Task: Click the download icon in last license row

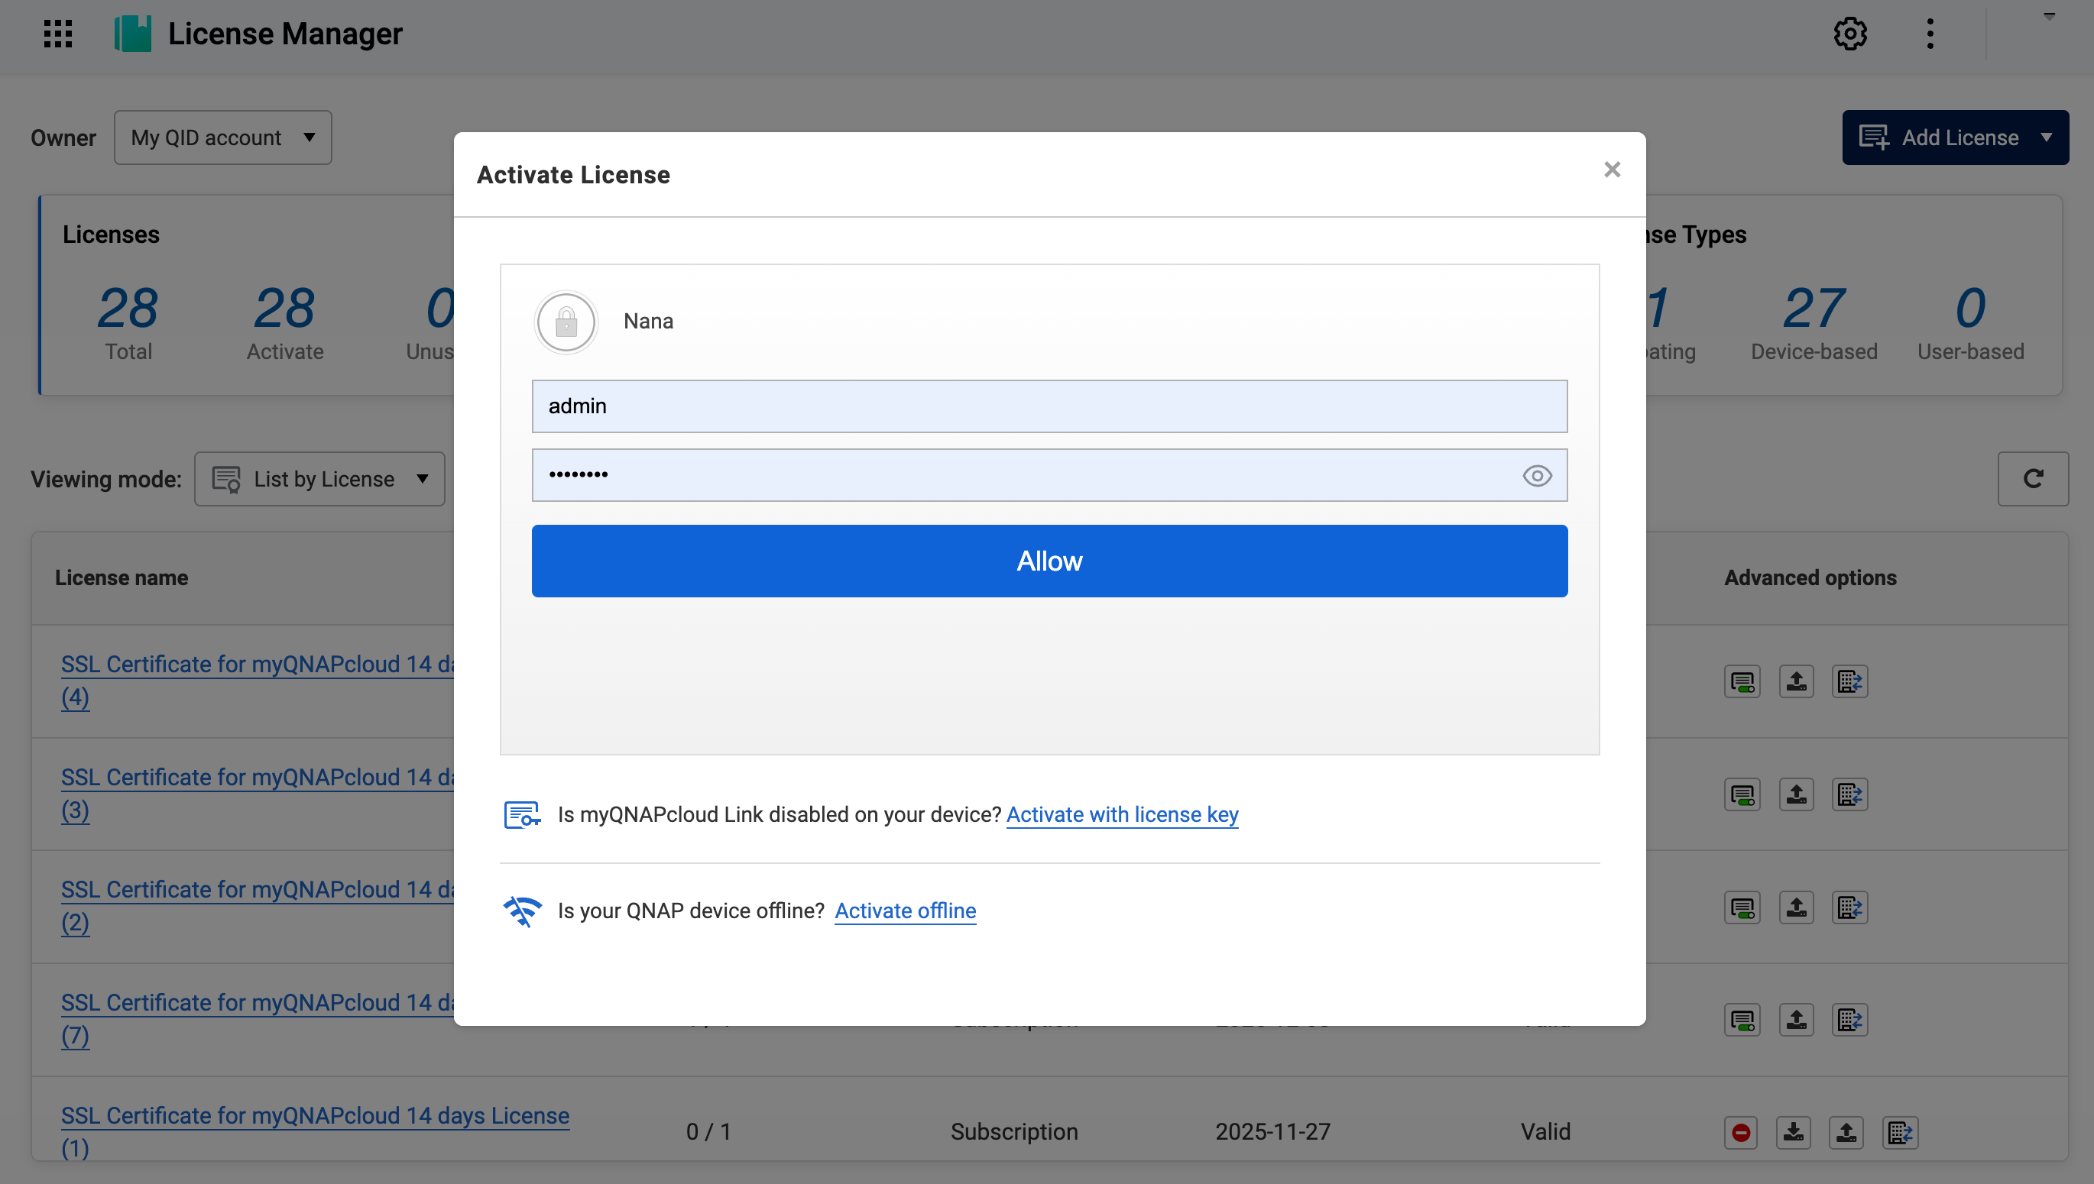Action: coord(1793,1132)
